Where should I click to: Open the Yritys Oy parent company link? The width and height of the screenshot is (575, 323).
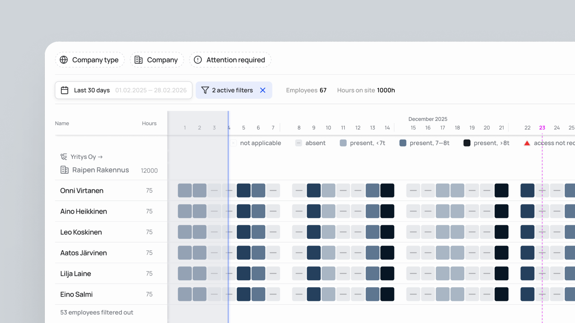tap(86, 157)
